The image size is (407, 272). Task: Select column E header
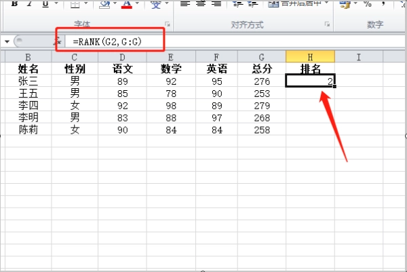[x=171, y=57]
